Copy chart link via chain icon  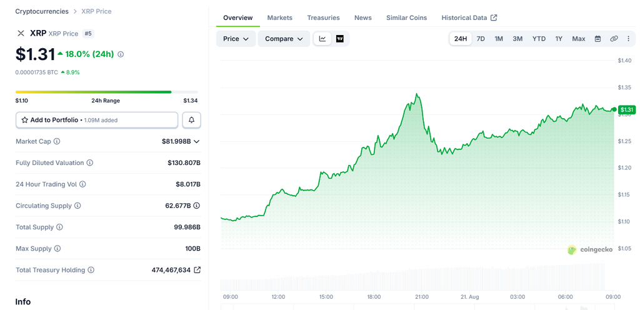coord(614,39)
